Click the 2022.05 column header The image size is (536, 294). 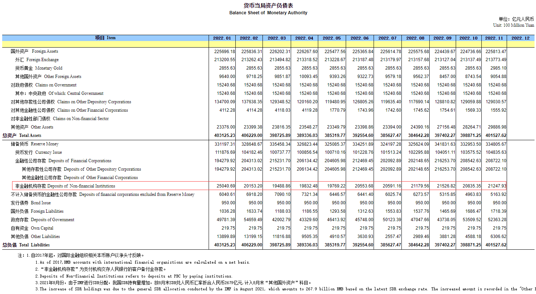pyautogui.click(x=332, y=38)
